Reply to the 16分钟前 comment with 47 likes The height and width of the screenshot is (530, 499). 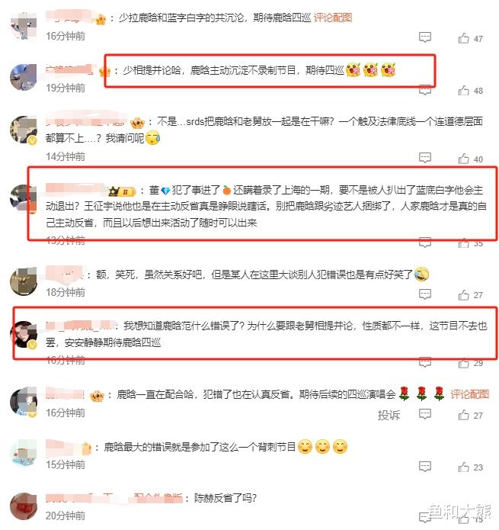tap(425, 37)
